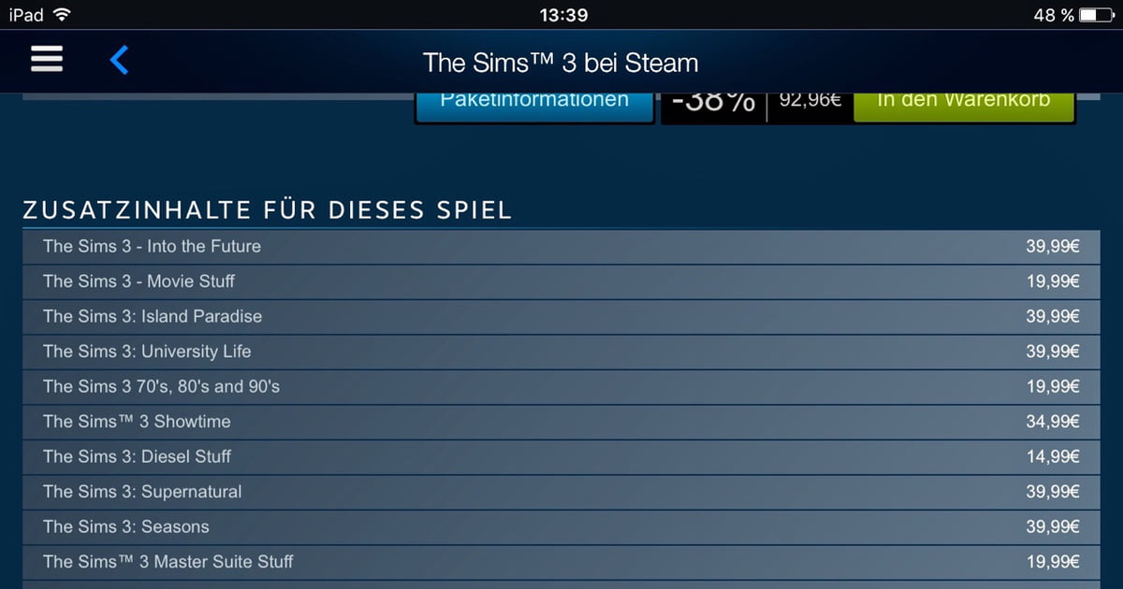Open The Sims 3: University Life
This screenshot has height=589, width=1123.
click(562, 352)
